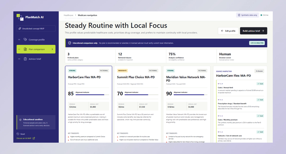Click the Costs / Annual limit clause heading
Viewport: 286px width, 154px height.
(225, 88)
